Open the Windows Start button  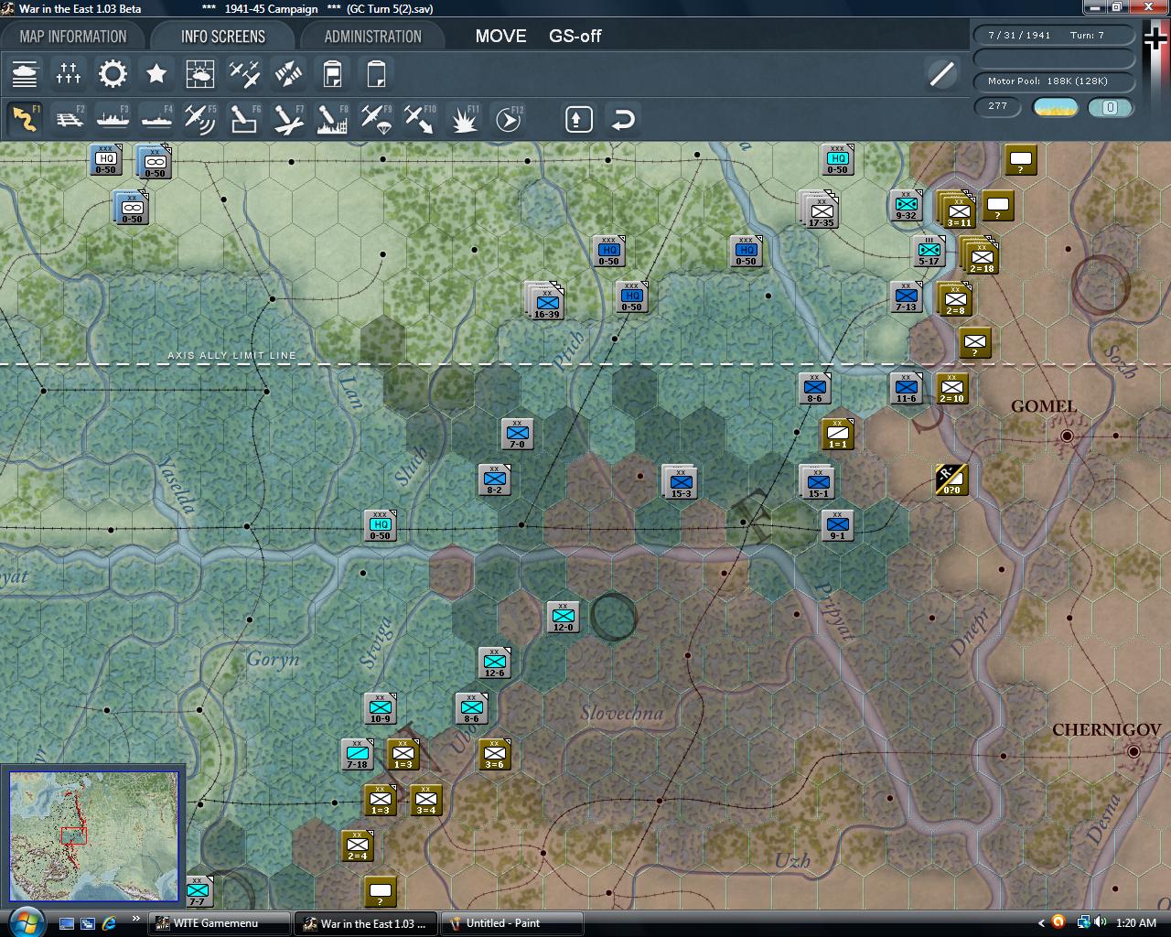(x=25, y=921)
